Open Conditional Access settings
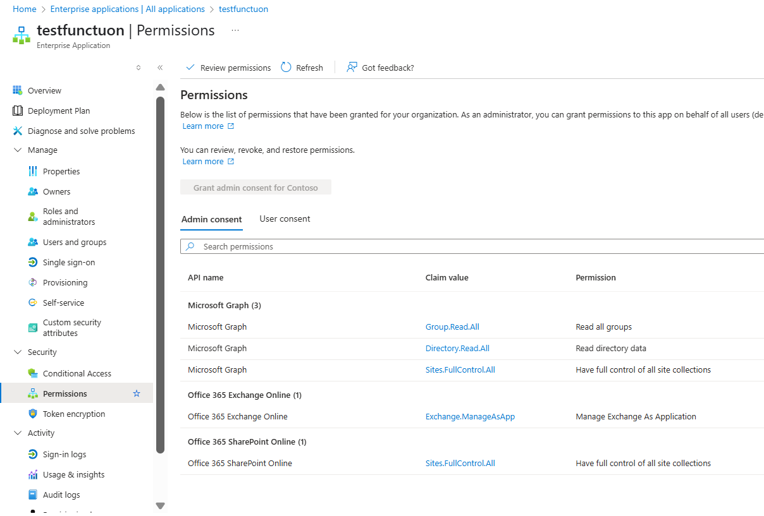764x516 pixels. tap(77, 373)
